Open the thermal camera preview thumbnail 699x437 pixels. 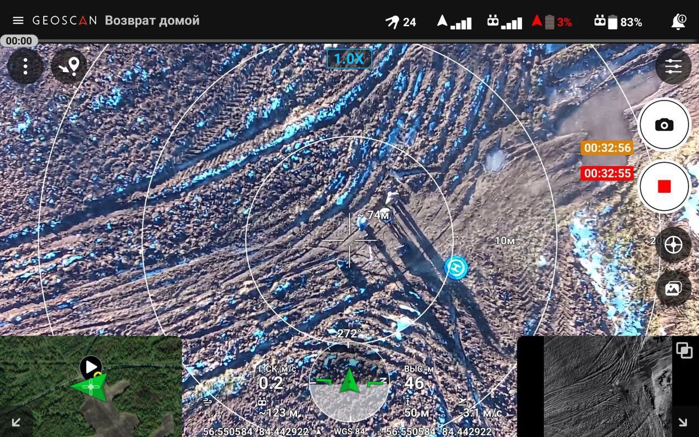click(608, 386)
